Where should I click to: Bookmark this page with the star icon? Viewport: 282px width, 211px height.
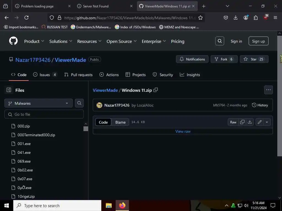click(x=200, y=18)
